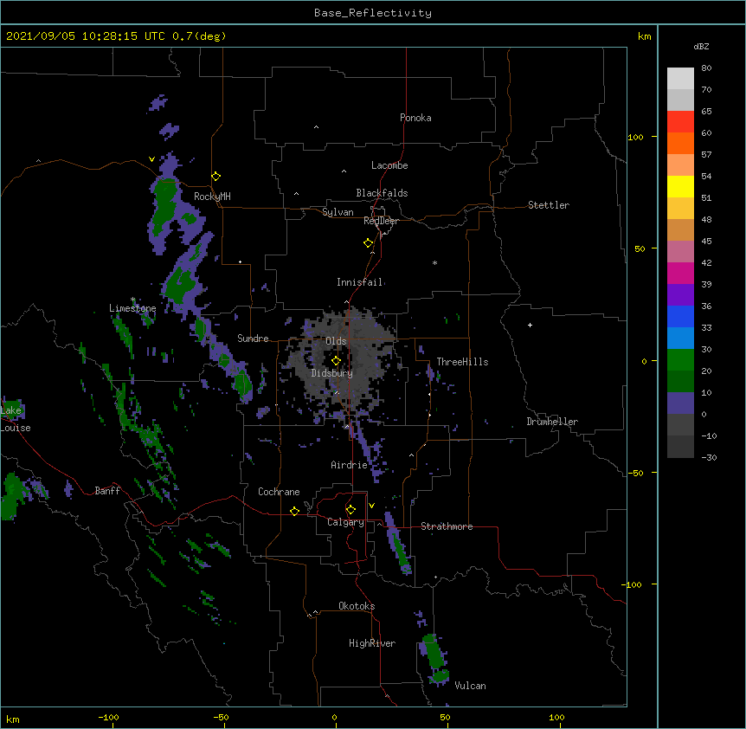The width and height of the screenshot is (746, 729).
Task: Select the Innisfail label
Action: point(360,282)
